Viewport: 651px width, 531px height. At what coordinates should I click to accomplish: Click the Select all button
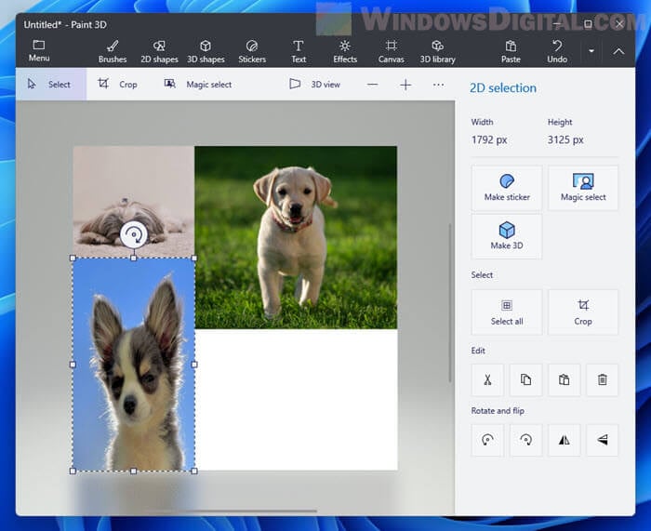coord(507,312)
